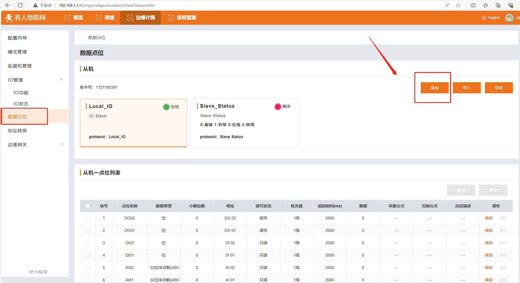This screenshot has height=283, width=520.
Task: Click the browser refresh icon
Action: coord(20,5)
